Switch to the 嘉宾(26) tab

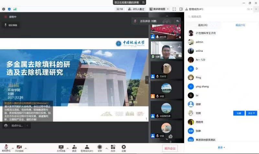203,25
